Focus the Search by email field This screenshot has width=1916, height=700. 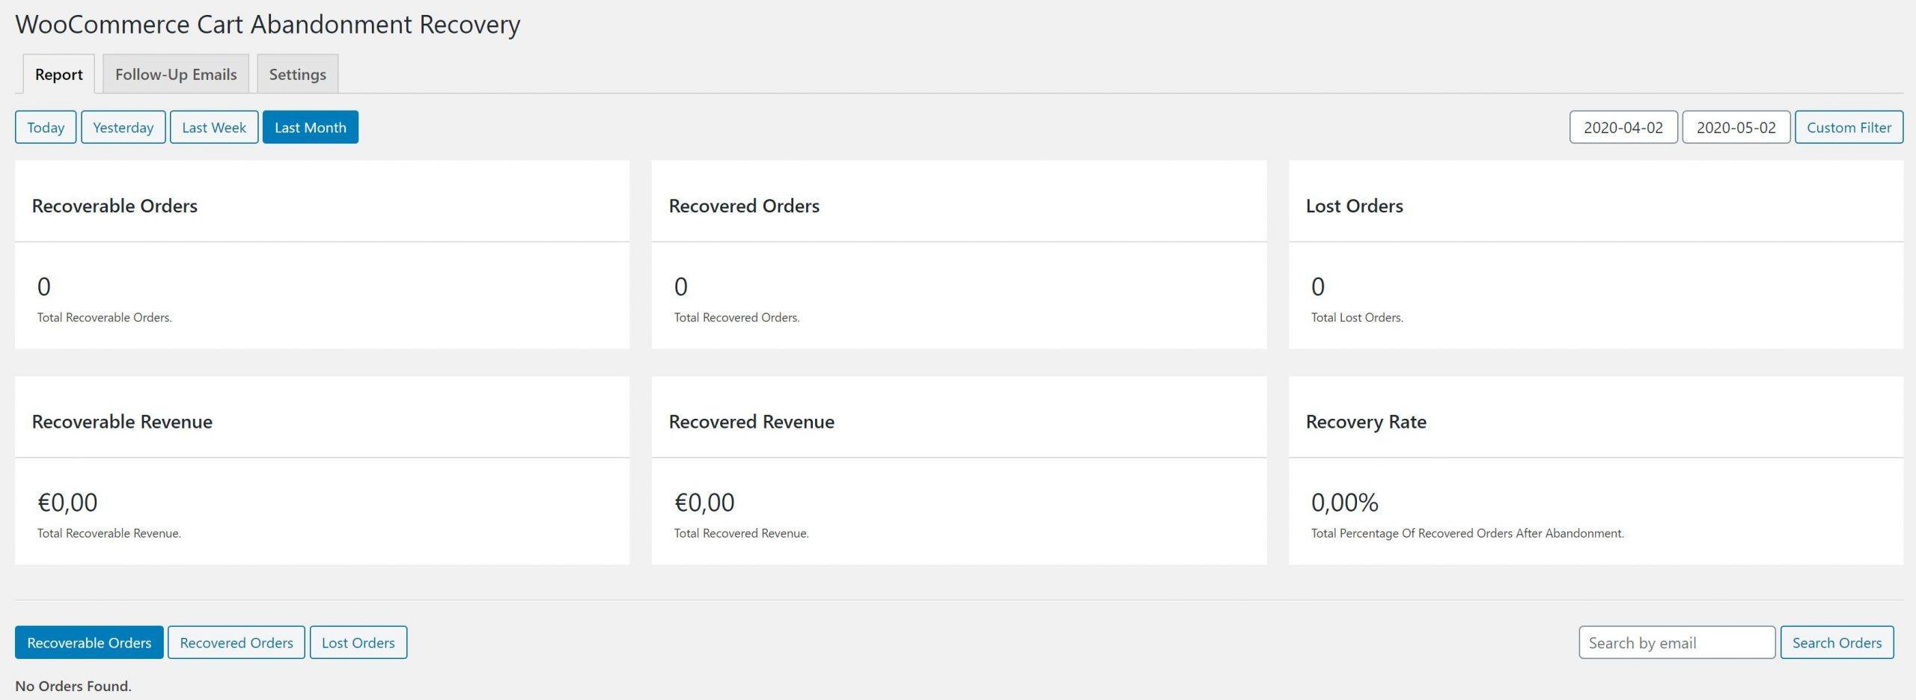click(1677, 642)
